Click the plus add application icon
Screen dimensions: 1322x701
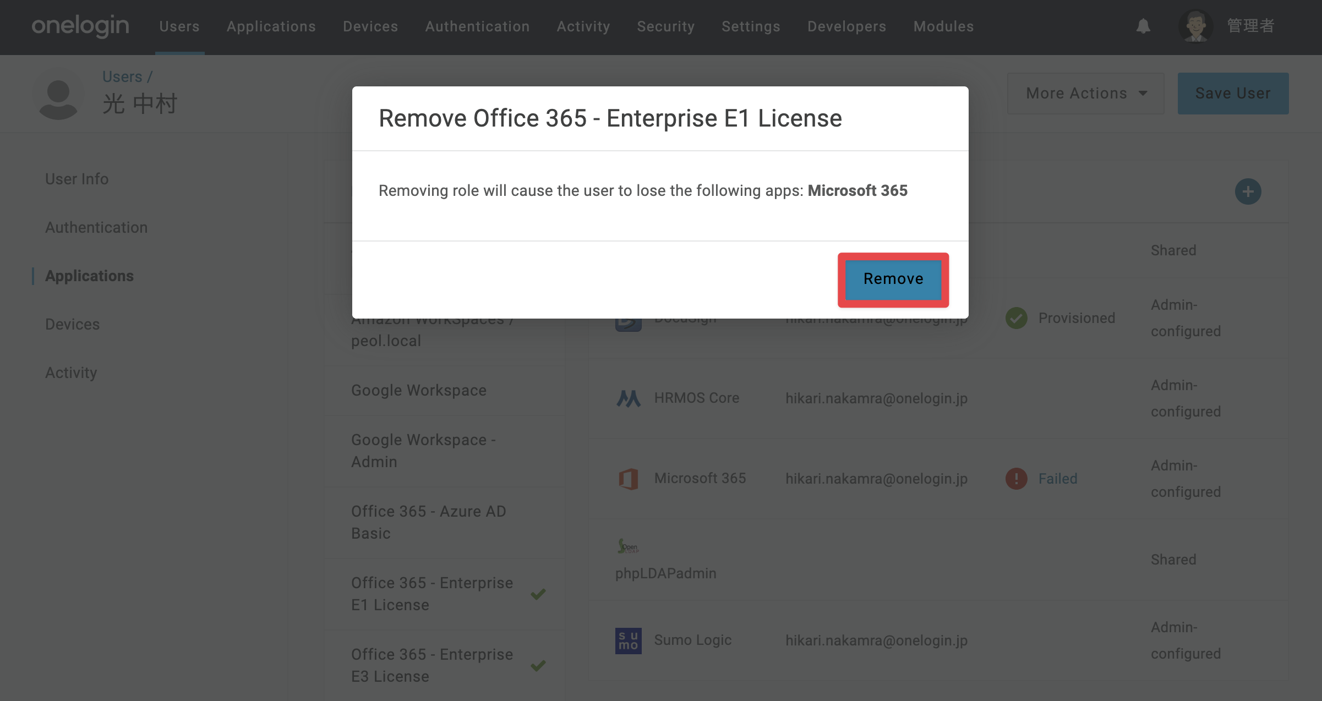pos(1248,191)
